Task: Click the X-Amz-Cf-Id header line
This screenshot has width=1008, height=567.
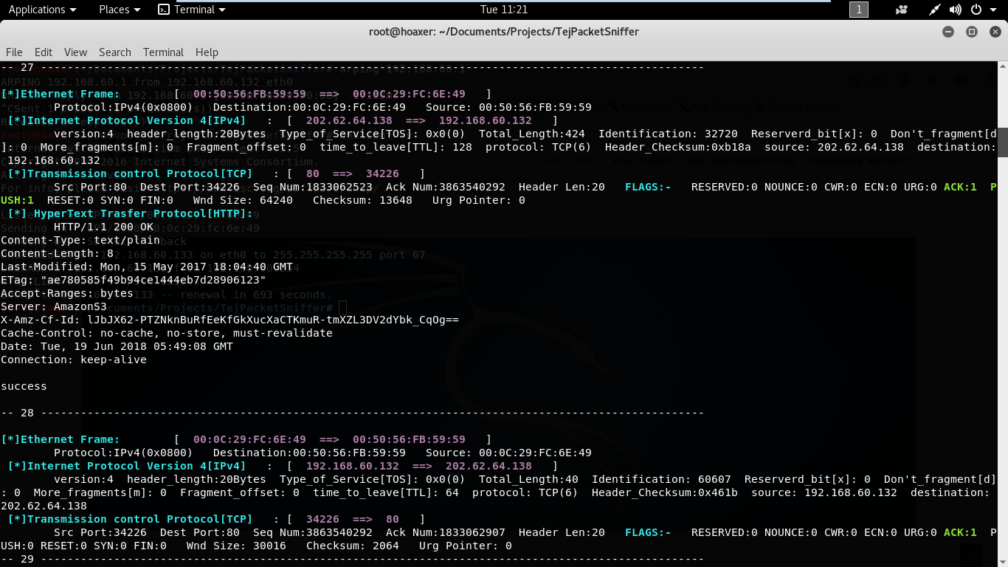Action: [x=229, y=320]
